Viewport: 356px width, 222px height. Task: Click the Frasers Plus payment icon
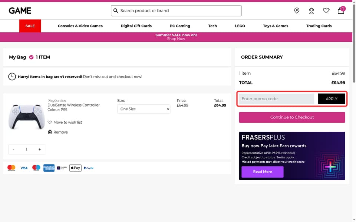tap(62, 168)
